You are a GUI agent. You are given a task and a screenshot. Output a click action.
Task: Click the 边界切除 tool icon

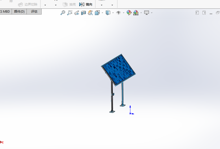click(x=20, y=4)
